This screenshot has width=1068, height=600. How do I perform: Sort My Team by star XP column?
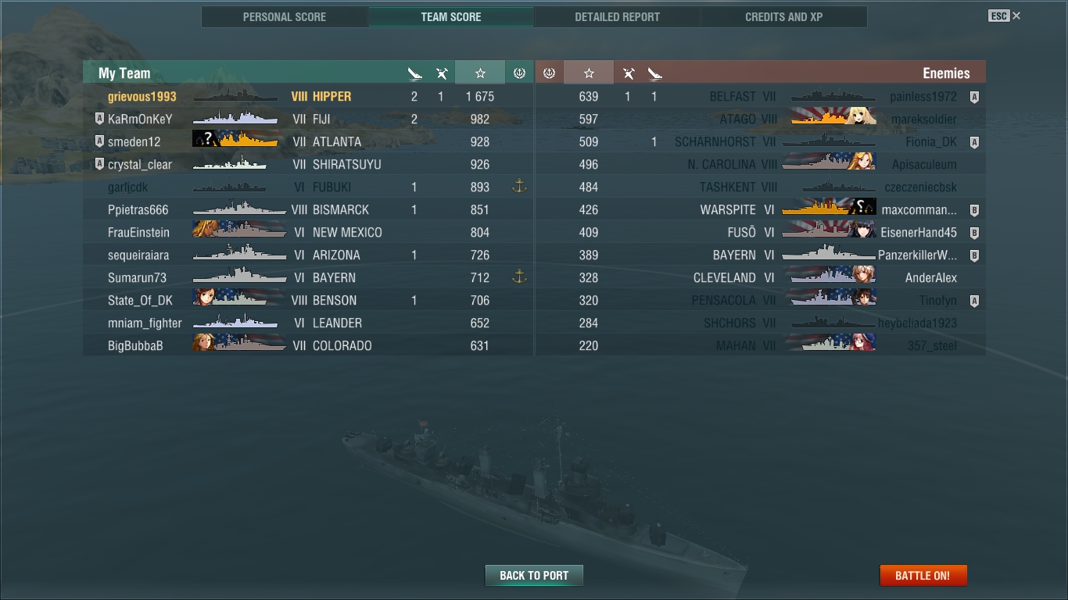point(480,73)
